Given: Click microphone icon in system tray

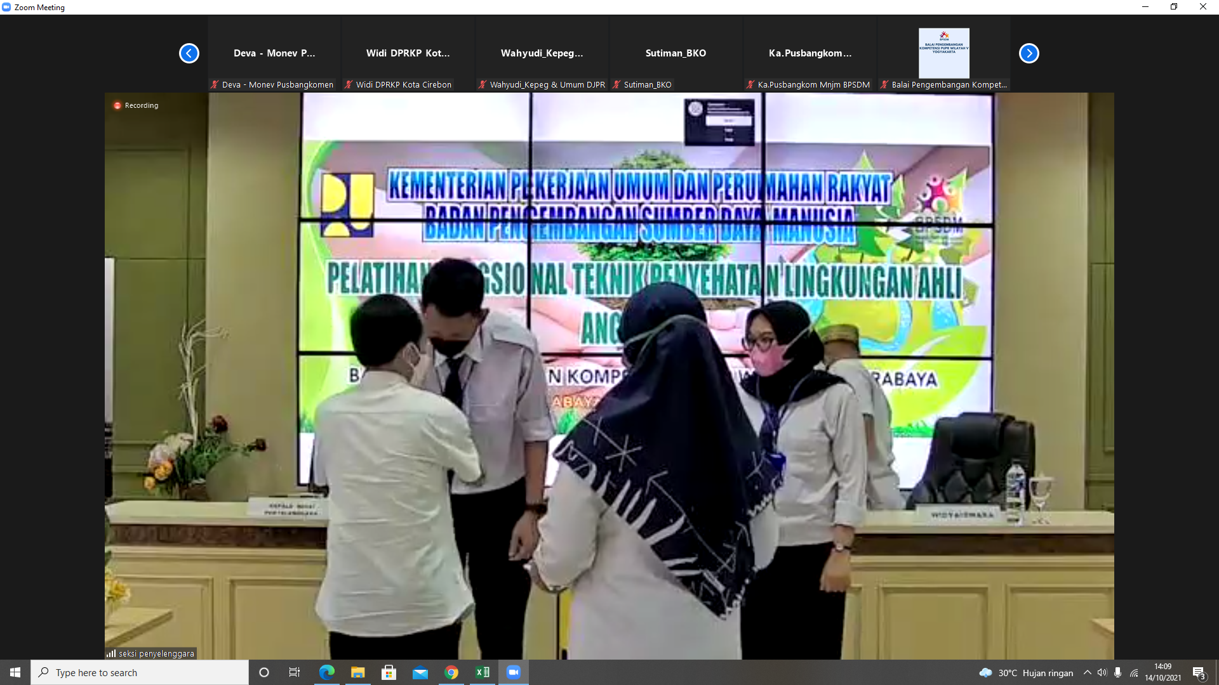Looking at the screenshot, I should 1117,672.
